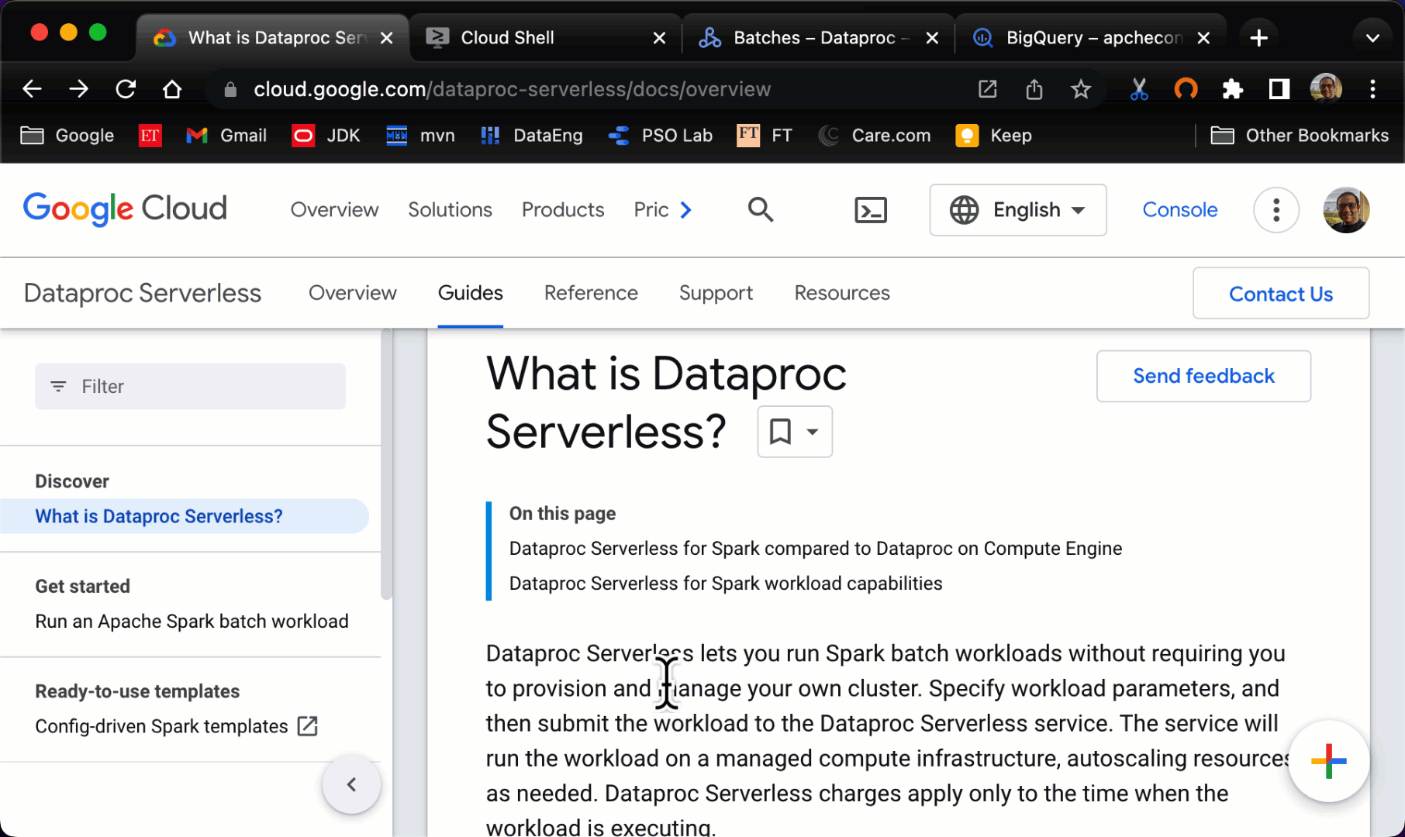The height and width of the screenshot is (837, 1405).
Task: Jump to Spark workload capabilities section
Action: (726, 583)
